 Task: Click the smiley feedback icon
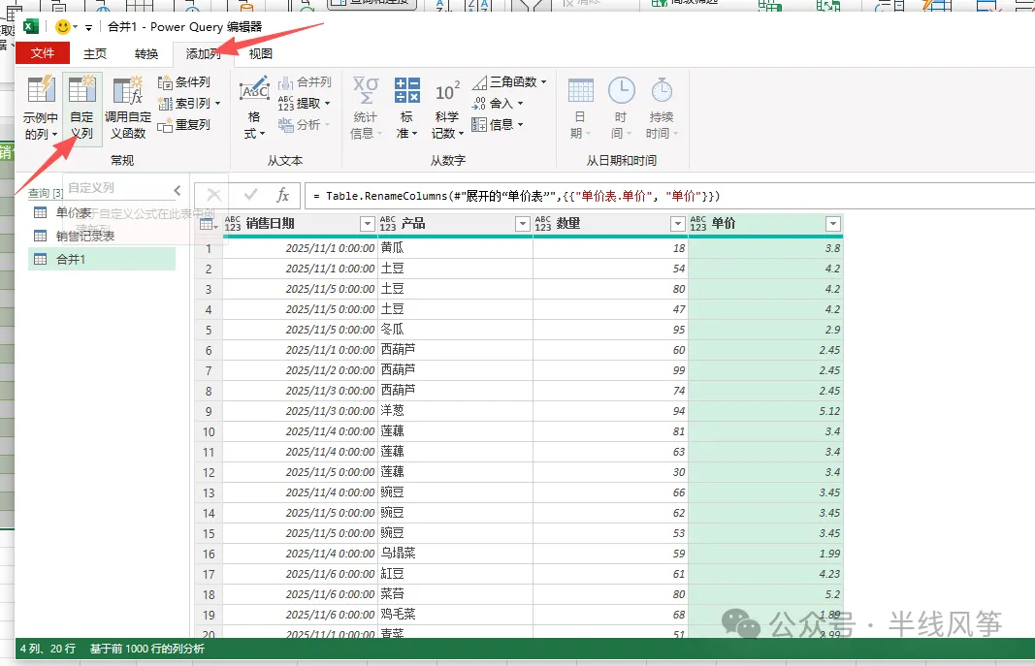coord(63,27)
